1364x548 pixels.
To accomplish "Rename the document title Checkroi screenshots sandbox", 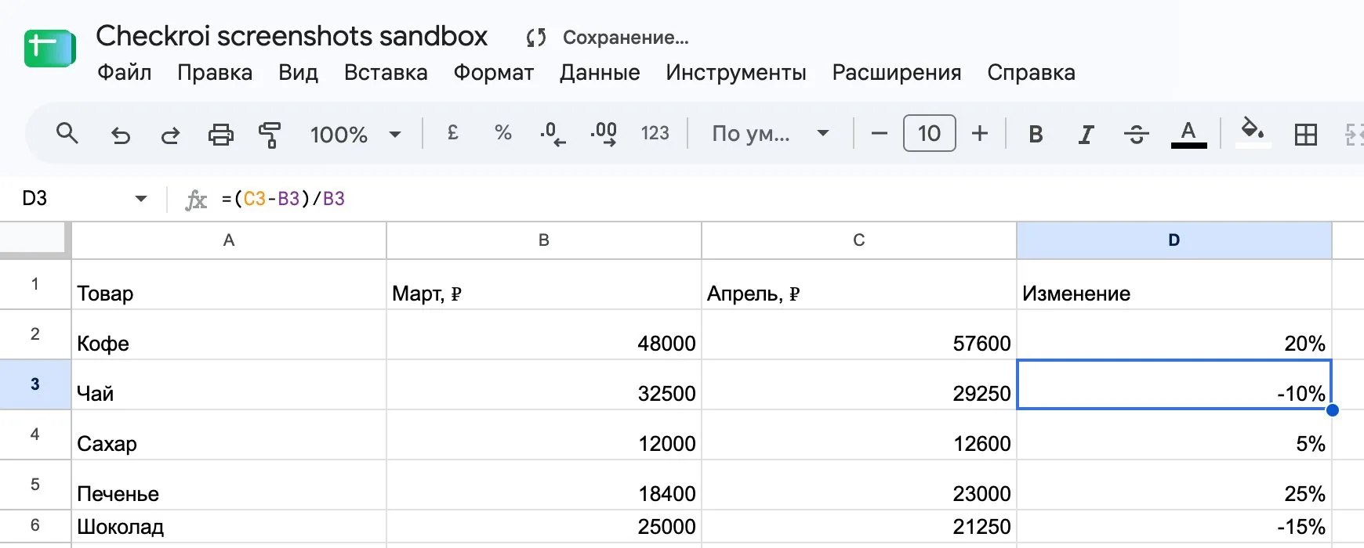I will [292, 36].
